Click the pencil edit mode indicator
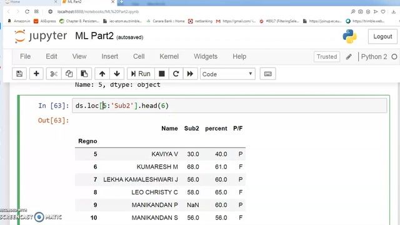Viewport: 400px width, 225px height. (349, 57)
